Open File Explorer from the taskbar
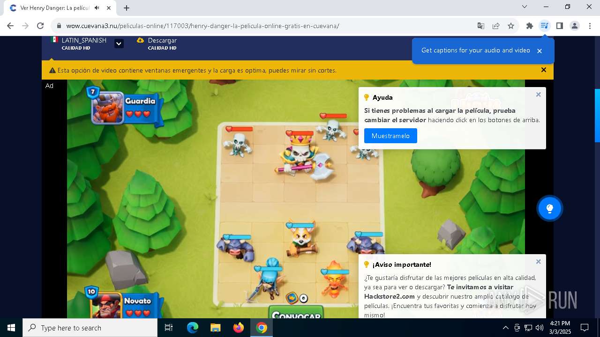The width and height of the screenshot is (600, 337). point(215,328)
